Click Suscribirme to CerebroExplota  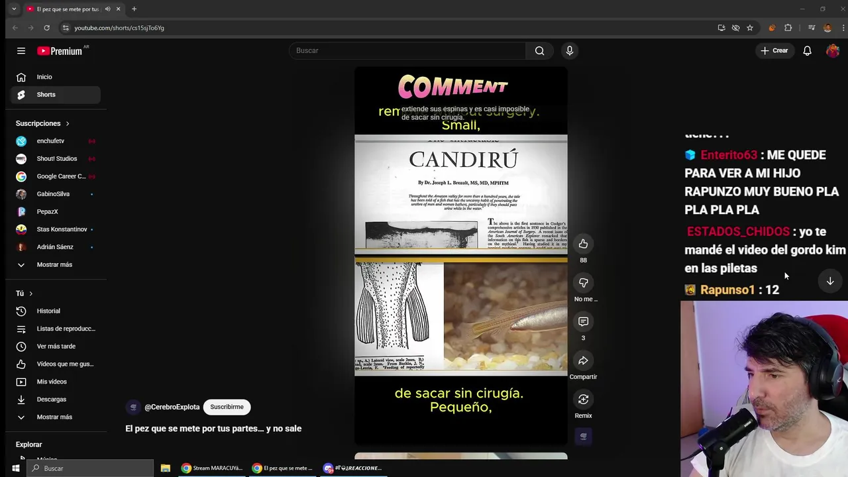(227, 407)
